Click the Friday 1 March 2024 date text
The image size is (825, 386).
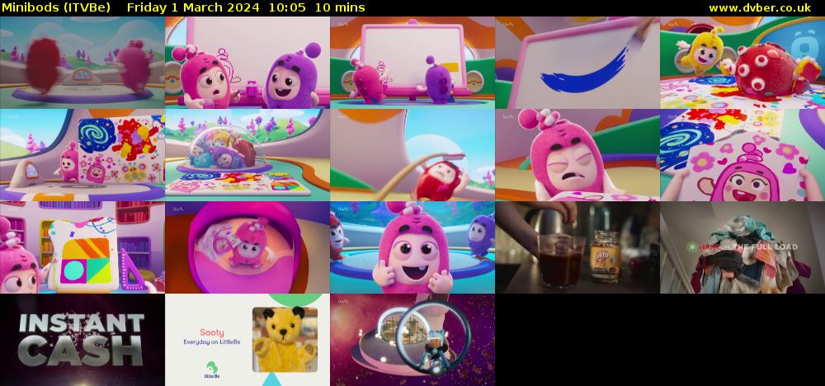tap(192, 7)
